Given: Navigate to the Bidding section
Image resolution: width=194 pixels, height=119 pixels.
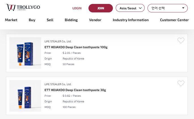Looking at the screenshot, I should 71,20.
